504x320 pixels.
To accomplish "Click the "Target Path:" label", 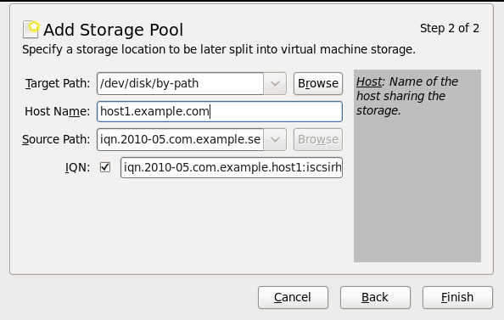I will 58,84.
